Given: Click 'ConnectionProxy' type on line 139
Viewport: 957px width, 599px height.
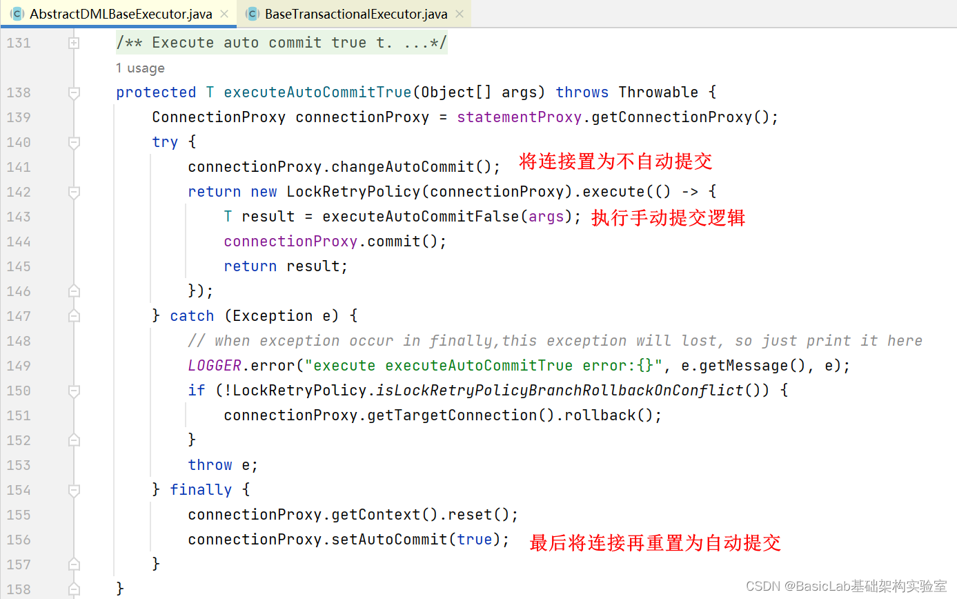Looking at the screenshot, I should 219,117.
